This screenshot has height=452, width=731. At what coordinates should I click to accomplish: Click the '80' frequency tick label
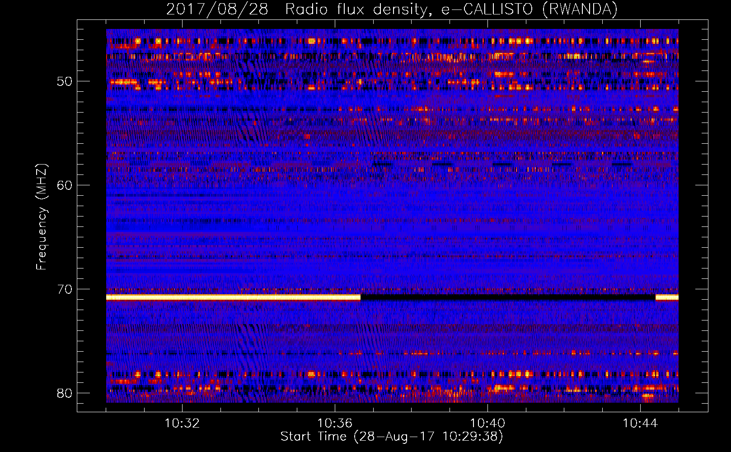tap(65, 393)
